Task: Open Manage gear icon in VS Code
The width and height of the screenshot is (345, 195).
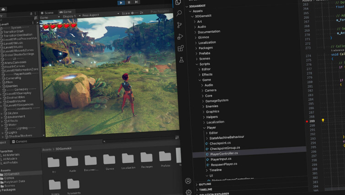Action: 189,192
